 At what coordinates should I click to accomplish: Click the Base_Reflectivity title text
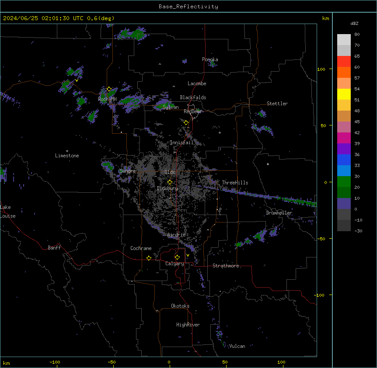pyautogui.click(x=188, y=7)
